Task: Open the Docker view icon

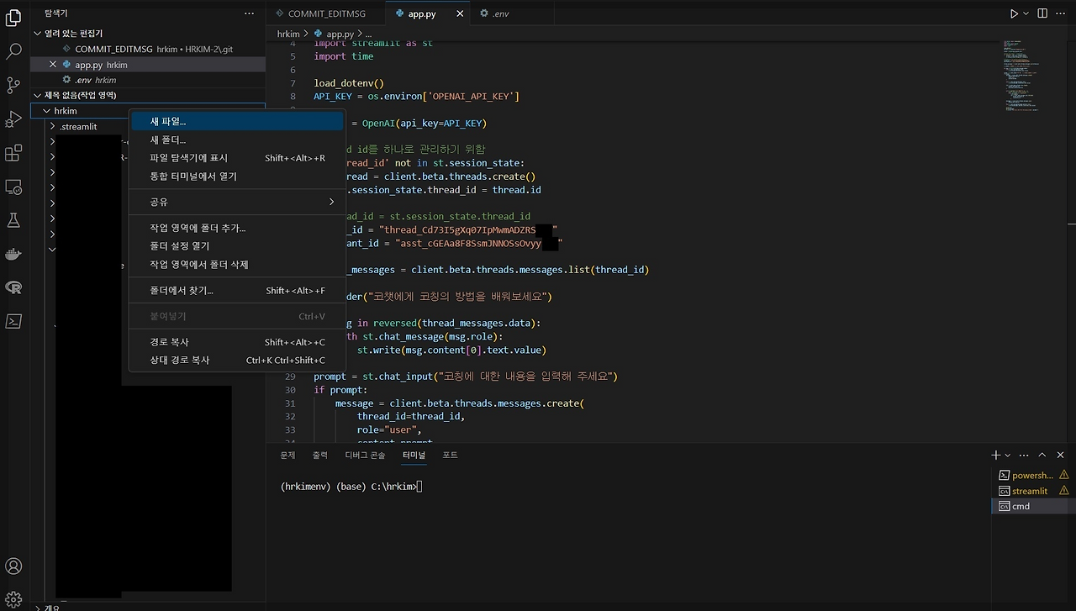Action: 13,254
